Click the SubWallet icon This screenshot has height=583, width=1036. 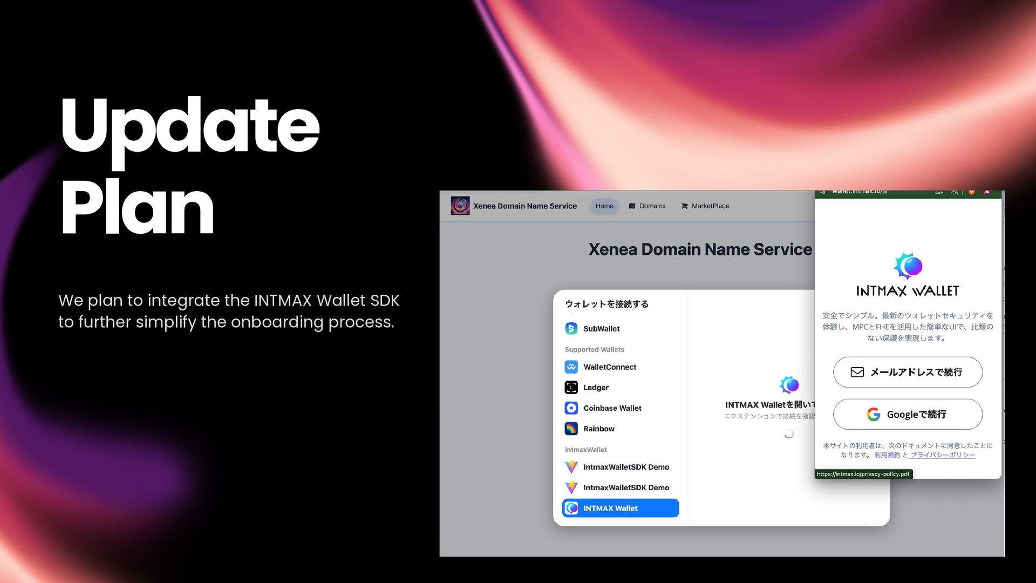tap(571, 328)
